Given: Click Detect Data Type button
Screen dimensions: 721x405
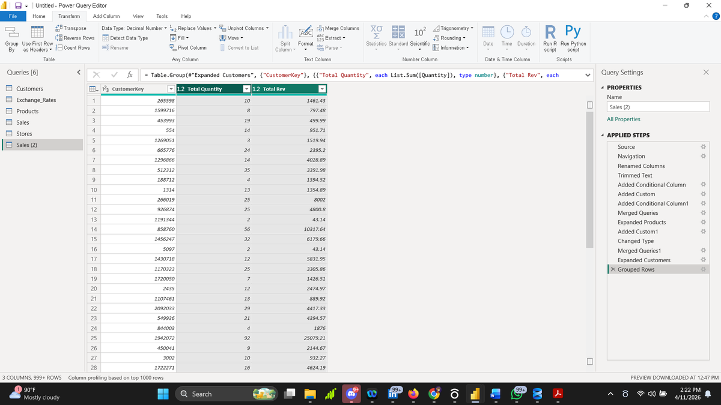Looking at the screenshot, I should point(125,38).
